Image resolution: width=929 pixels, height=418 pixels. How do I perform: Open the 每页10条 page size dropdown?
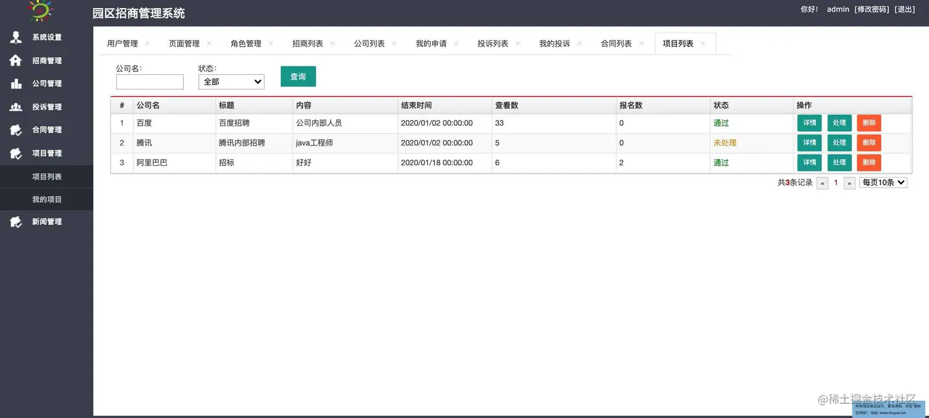tap(884, 182)
